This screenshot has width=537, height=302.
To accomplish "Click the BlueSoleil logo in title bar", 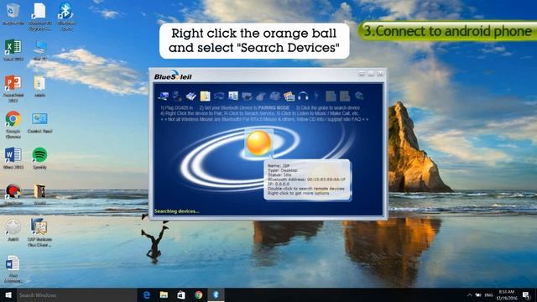I will pos(173,75).
